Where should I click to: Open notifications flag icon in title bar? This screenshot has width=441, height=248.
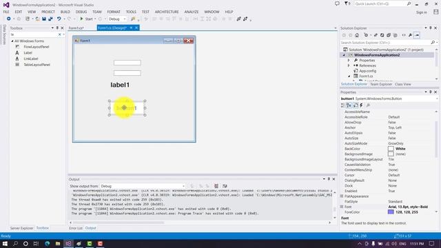(347, 3)
